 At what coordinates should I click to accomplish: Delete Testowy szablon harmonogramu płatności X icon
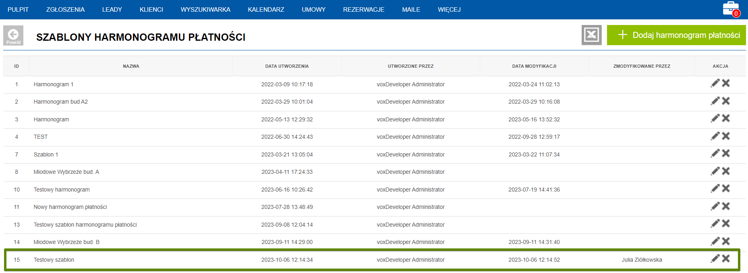[x=726, y=223]
